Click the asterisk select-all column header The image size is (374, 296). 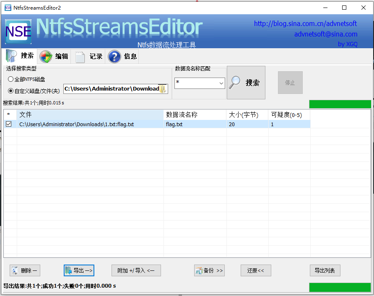click(10, 115)
